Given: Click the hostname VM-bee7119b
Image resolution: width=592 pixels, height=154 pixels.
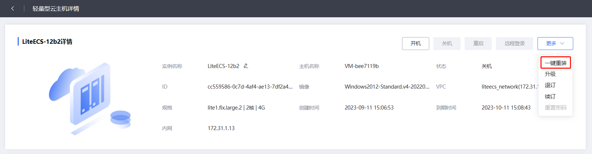Looking at the screenshot, I should click(x=362, y=66).
